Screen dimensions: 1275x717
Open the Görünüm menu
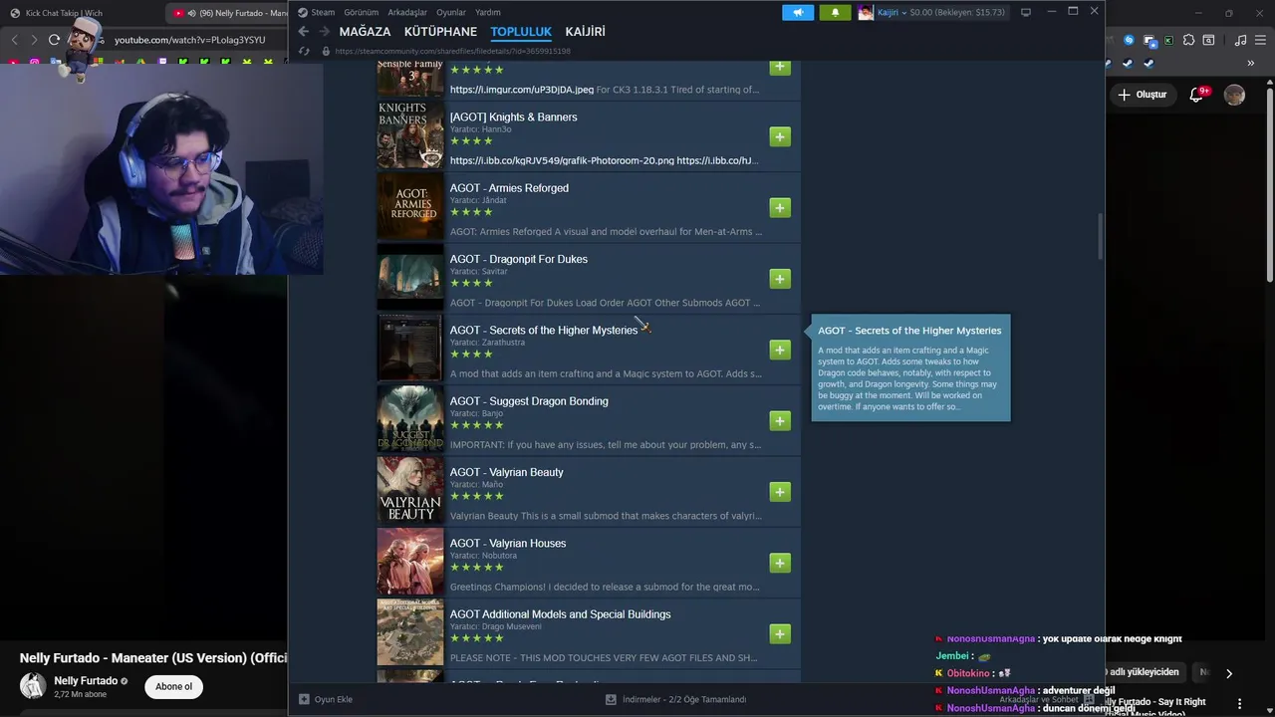(361, 12)
